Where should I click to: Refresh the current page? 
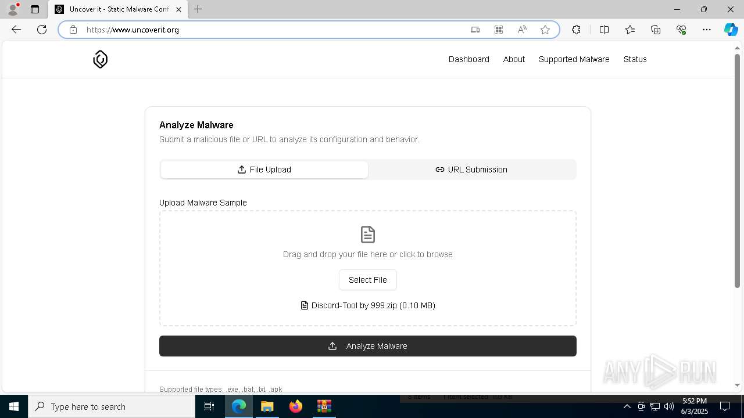pos(42,30)
